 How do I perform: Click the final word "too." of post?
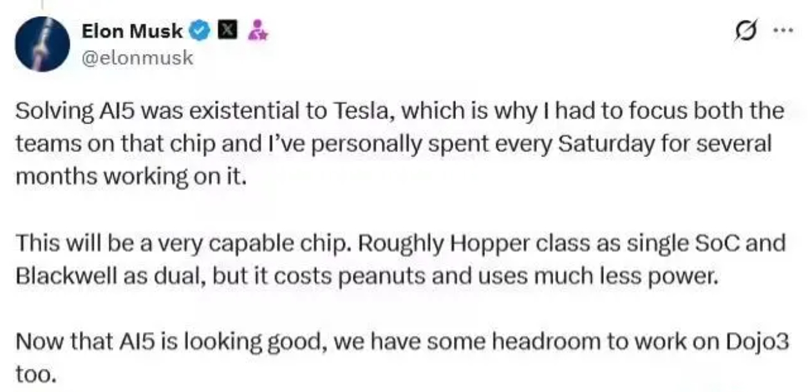(36, 375)
